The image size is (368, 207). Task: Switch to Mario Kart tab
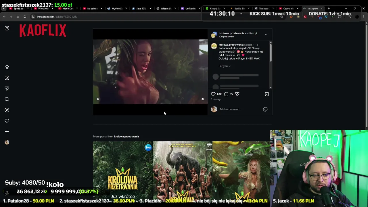pyautogui.click(x=68, y=9)
